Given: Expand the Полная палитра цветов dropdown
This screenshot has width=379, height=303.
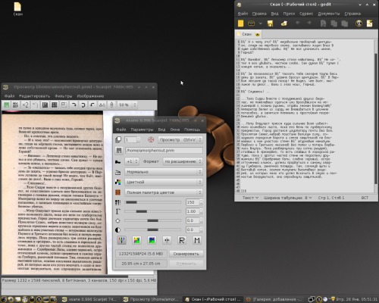Looking at the screenshot, I should pyautogui.click(x=164, y=192).
